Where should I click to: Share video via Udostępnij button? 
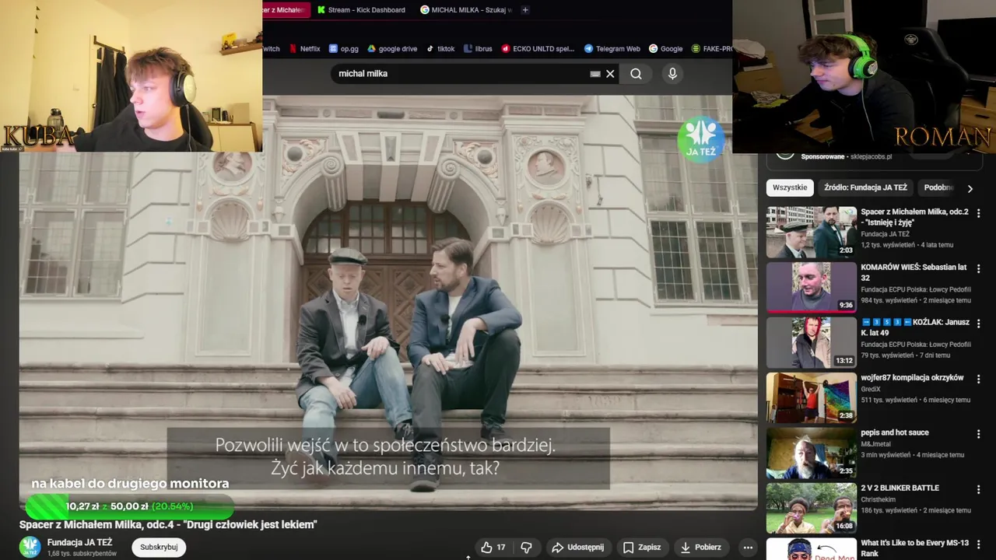[x=577, y=548]
